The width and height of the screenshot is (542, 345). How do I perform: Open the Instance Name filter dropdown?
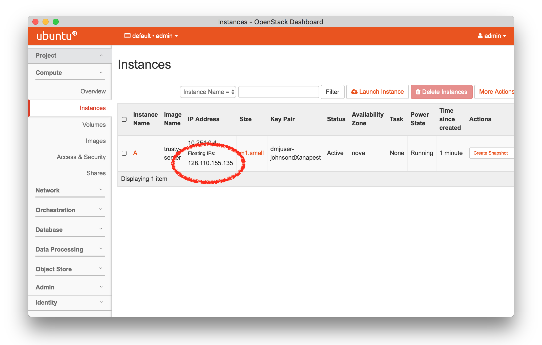click(x=208, y=92)
